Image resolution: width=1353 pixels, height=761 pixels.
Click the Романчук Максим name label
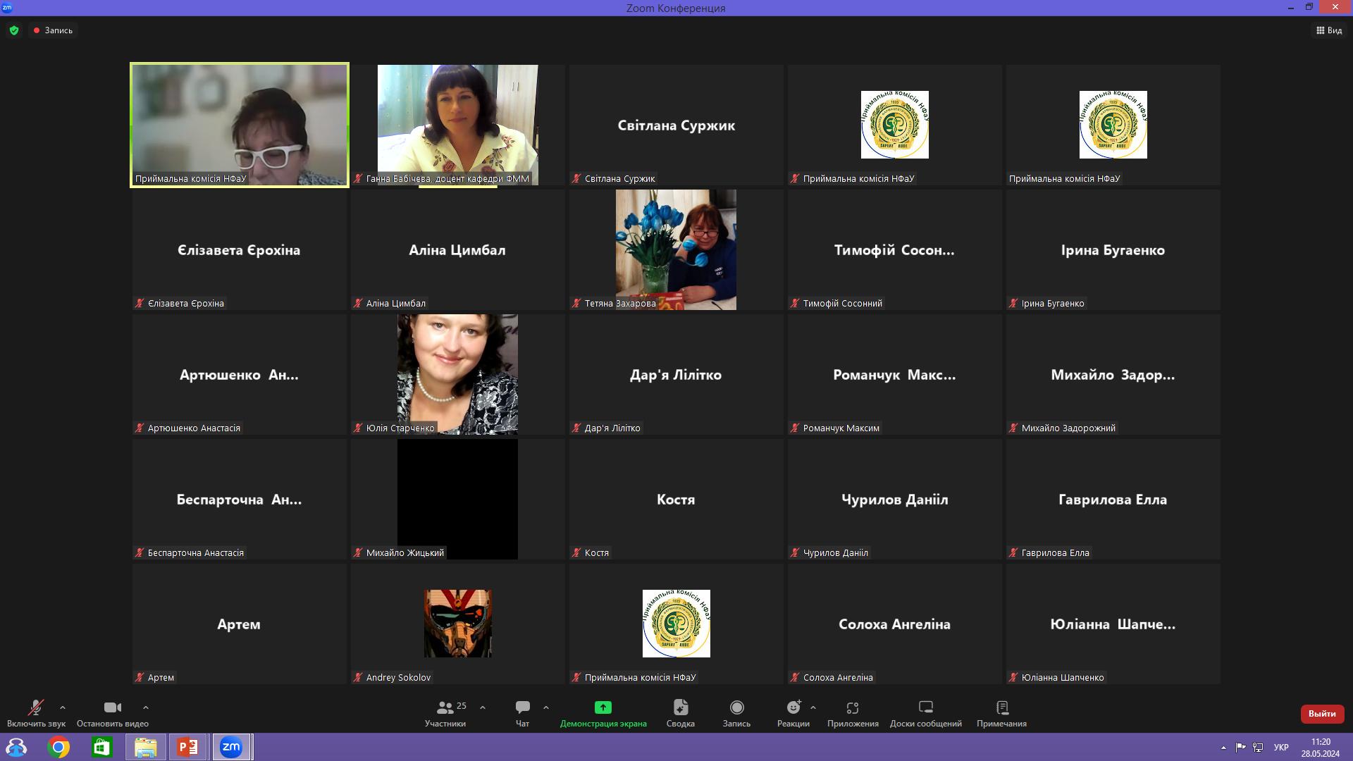pos(841,428)
